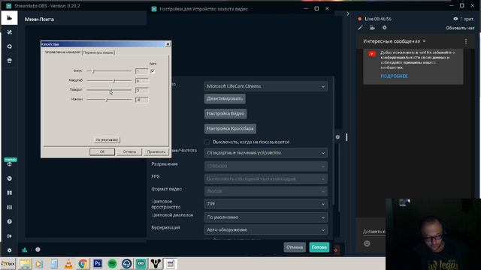Toggle 'Выключать, когда не показывается' checkbox
This screenshot has height=270, width=481.
(x=207, y=142)
